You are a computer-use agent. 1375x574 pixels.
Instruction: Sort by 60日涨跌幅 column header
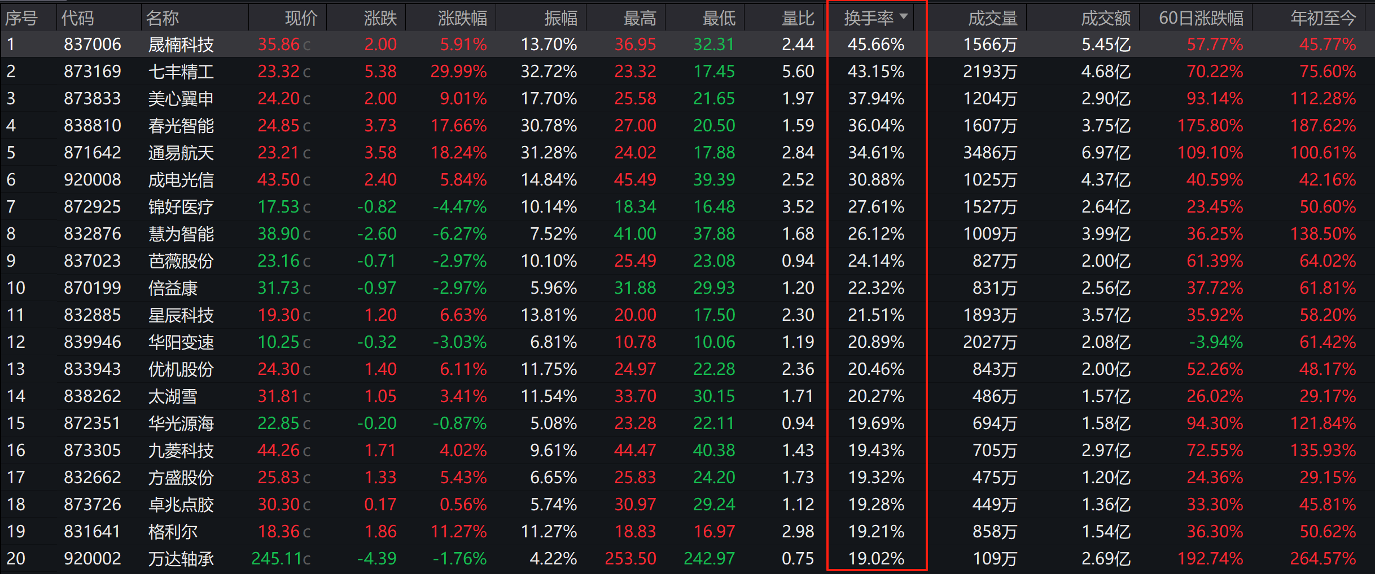point(1201,18)
